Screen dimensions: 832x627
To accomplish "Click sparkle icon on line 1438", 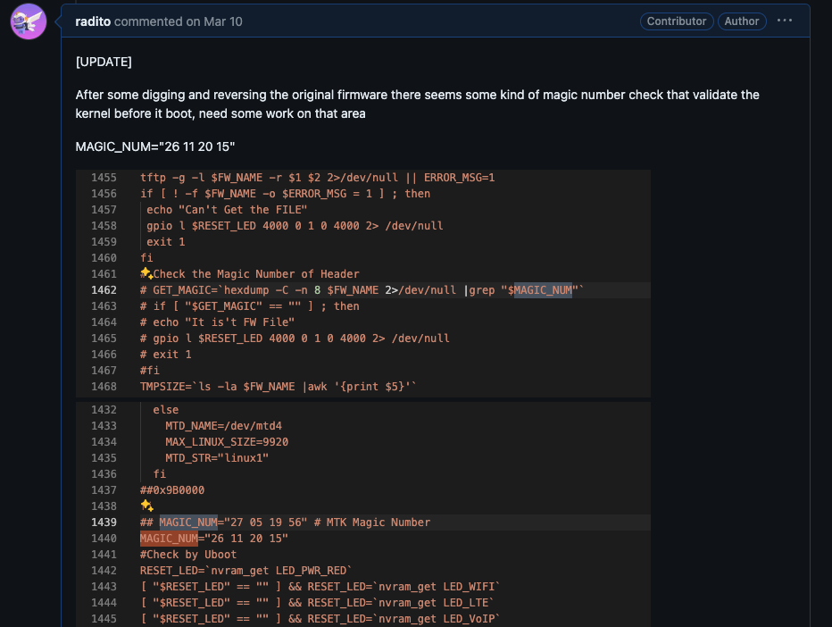I will tap(147, 506).
